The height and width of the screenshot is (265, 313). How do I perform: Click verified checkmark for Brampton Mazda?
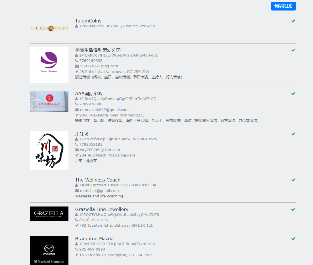293,239
